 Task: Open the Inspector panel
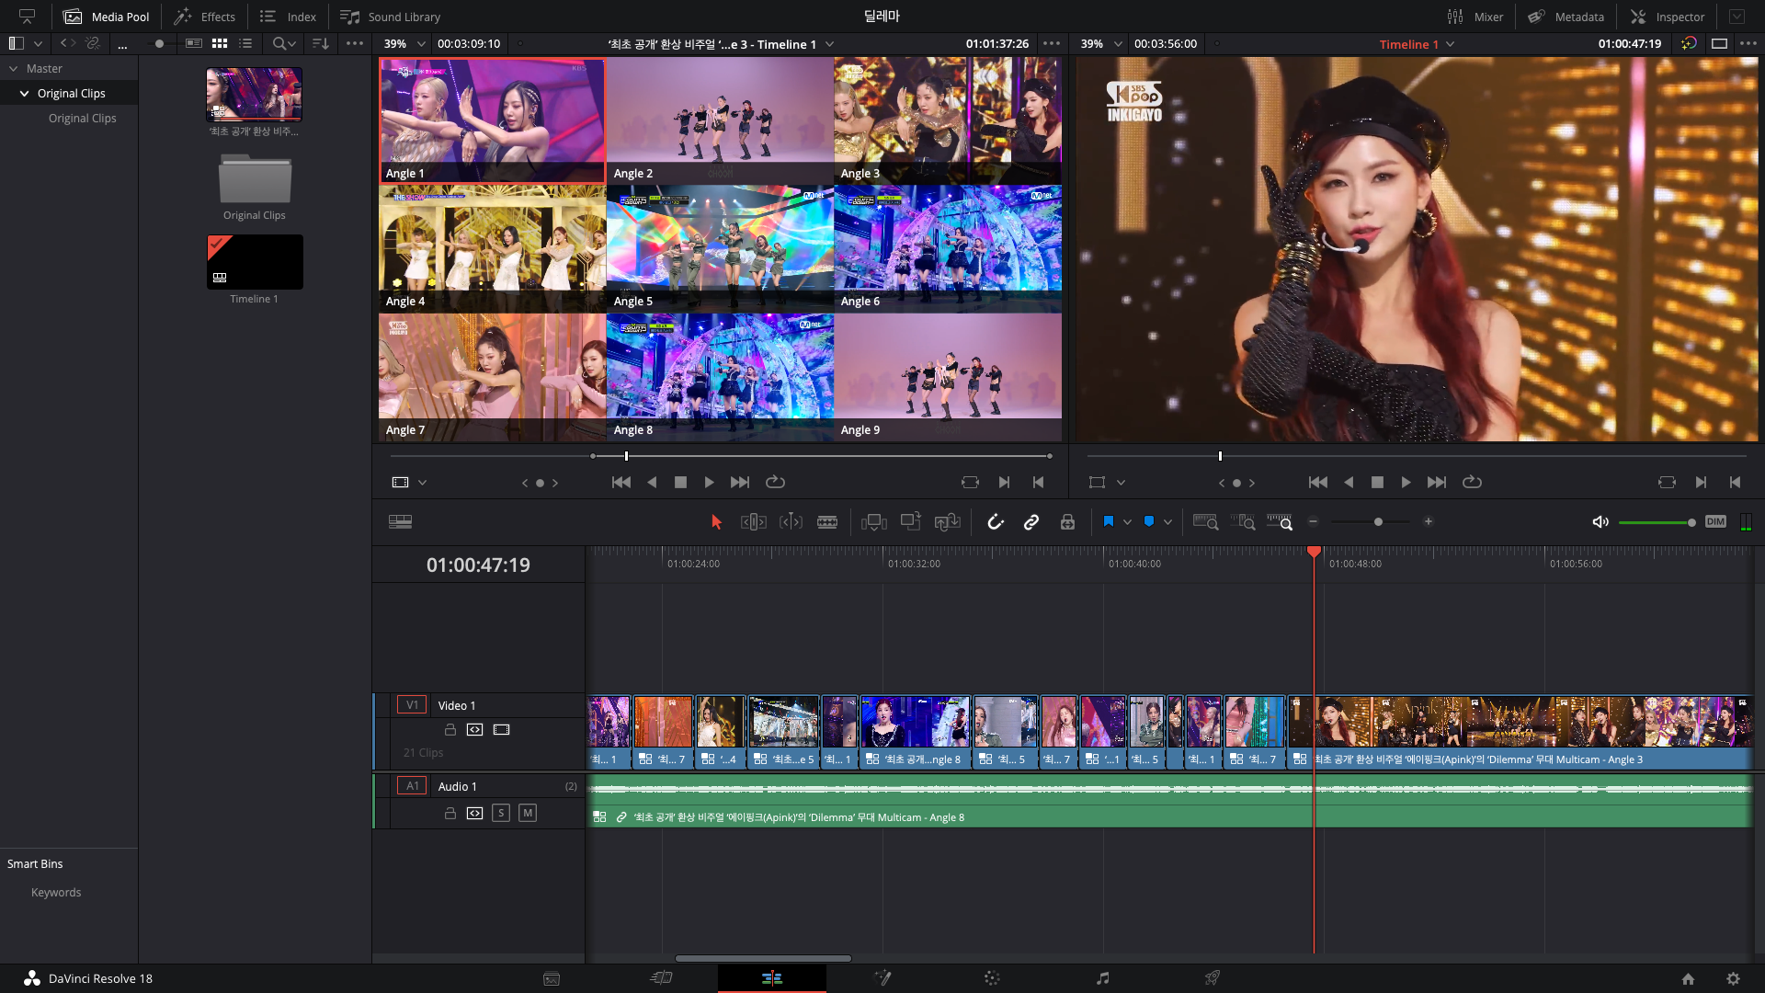1668,17
